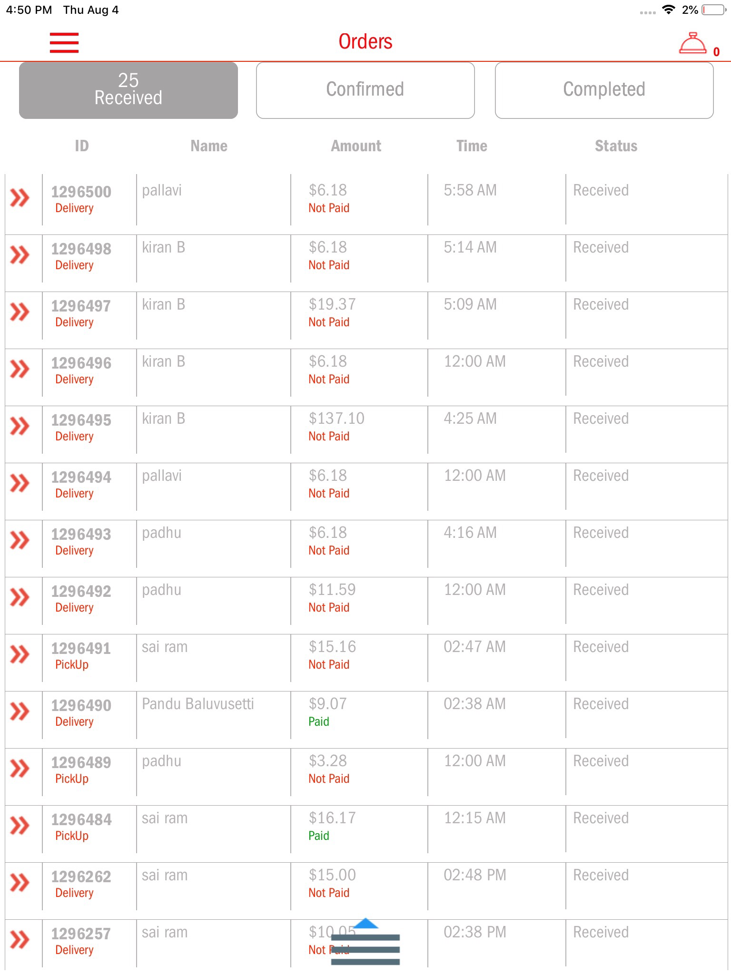Expand the chevron for order 1296491
Image resolution: width=731 pixels, height=974 pixels.
tap(20, 654)
